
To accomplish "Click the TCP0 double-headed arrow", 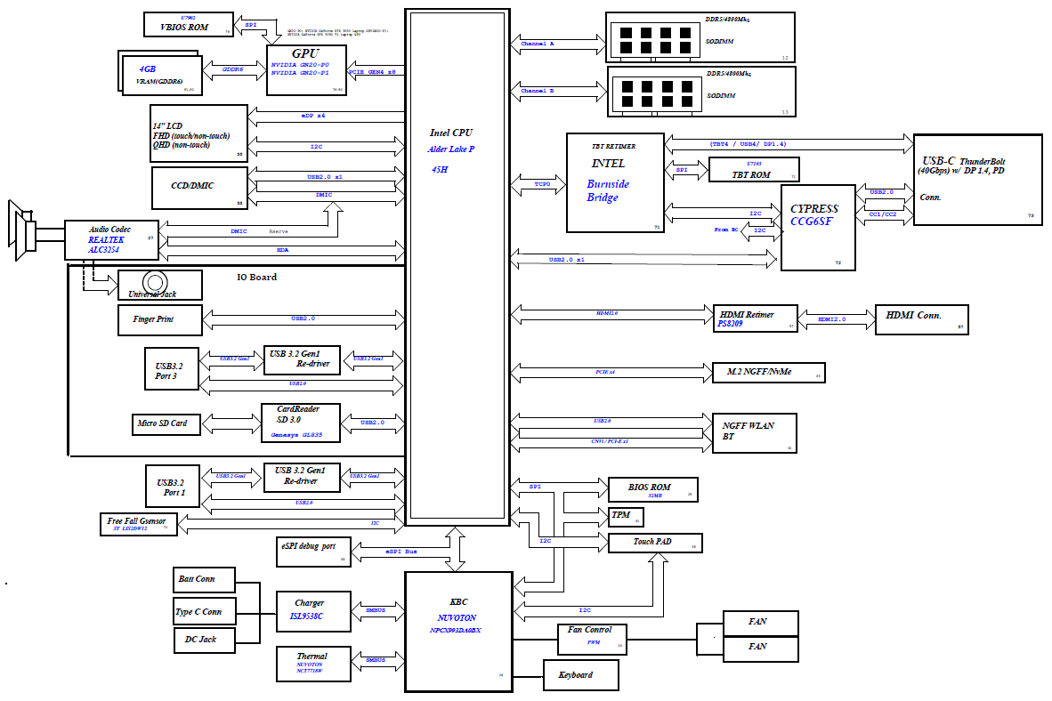I will pos(539,185).
